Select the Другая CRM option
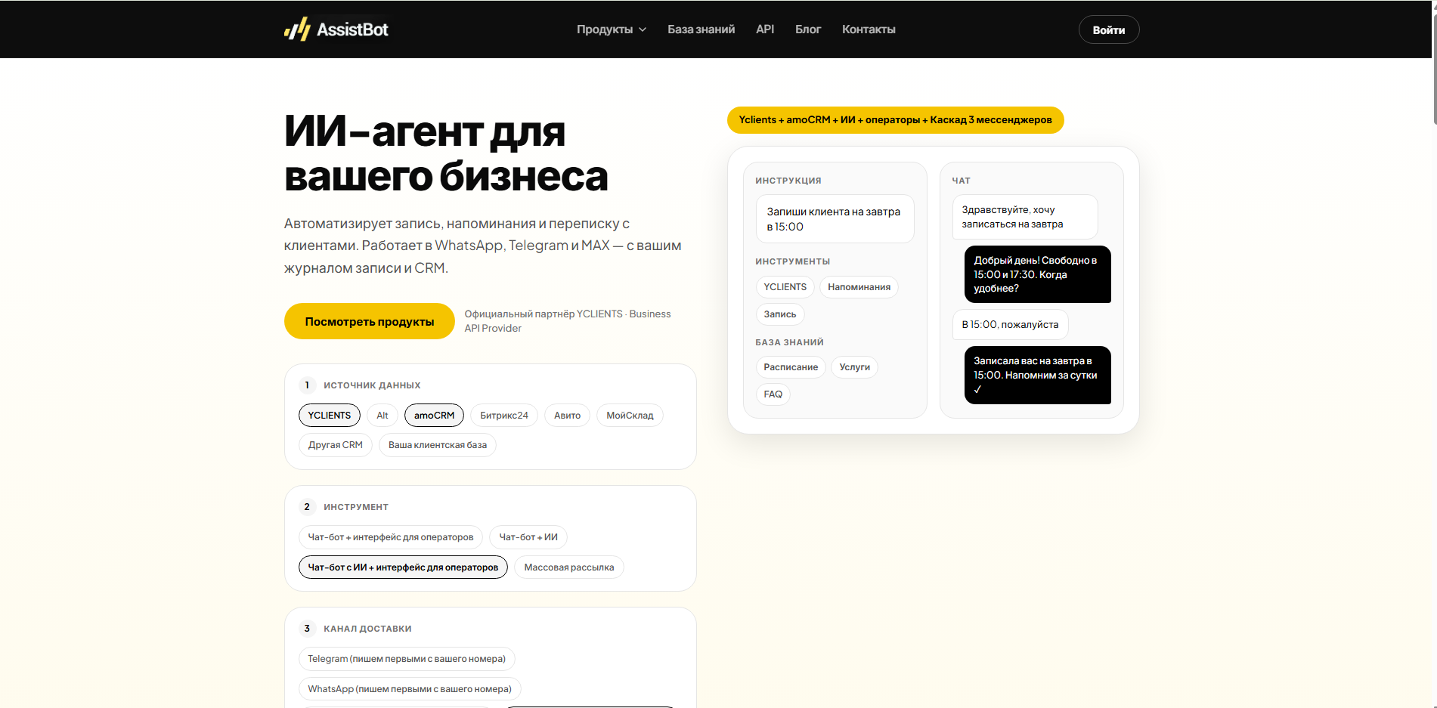Viewport: 1437px width, 708px height. pyautogui.click(x=336, y=445)
